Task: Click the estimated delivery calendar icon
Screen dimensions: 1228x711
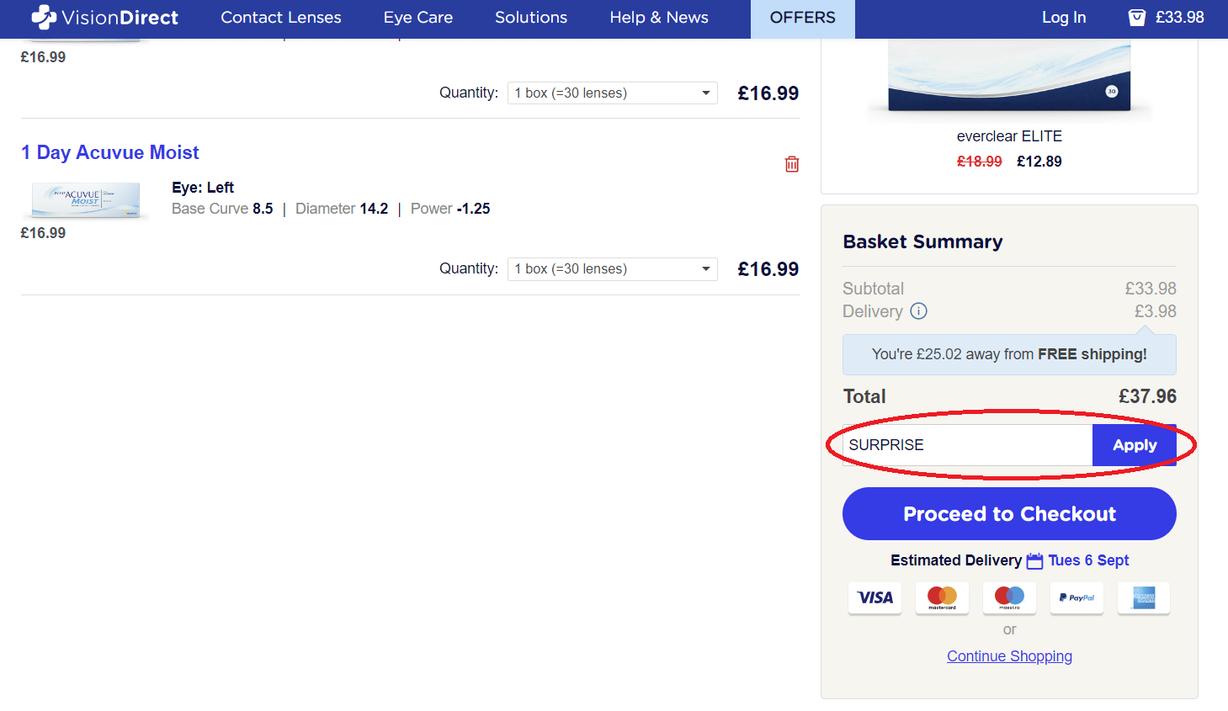Action: point(1034,561)
